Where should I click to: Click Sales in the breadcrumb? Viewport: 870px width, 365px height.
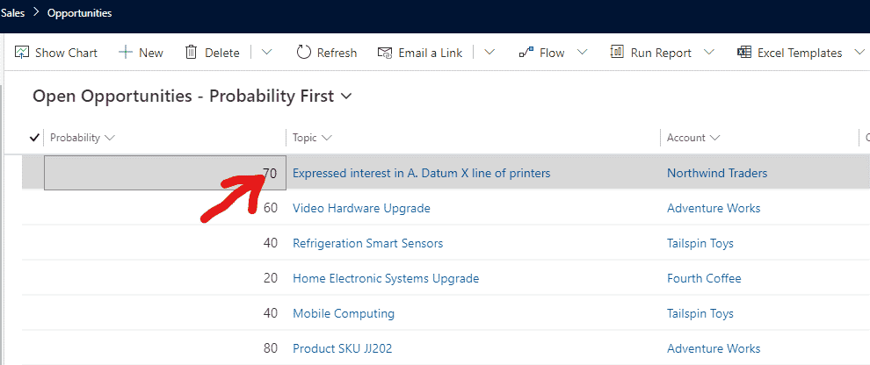tap(12, 13)
